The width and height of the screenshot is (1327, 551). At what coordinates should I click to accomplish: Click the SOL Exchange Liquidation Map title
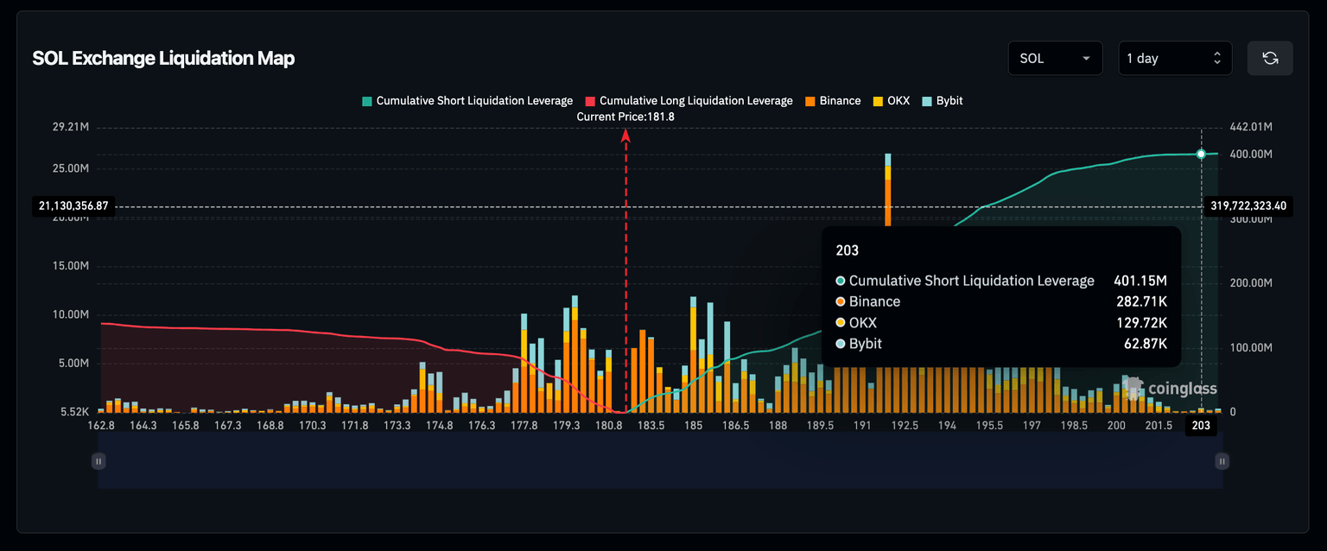pos(163,58)
